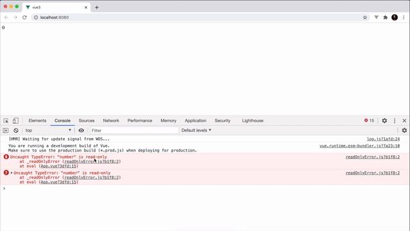Expand the second Uncaught TypeError message
The image size is (410, 231).
click(12, 173)
